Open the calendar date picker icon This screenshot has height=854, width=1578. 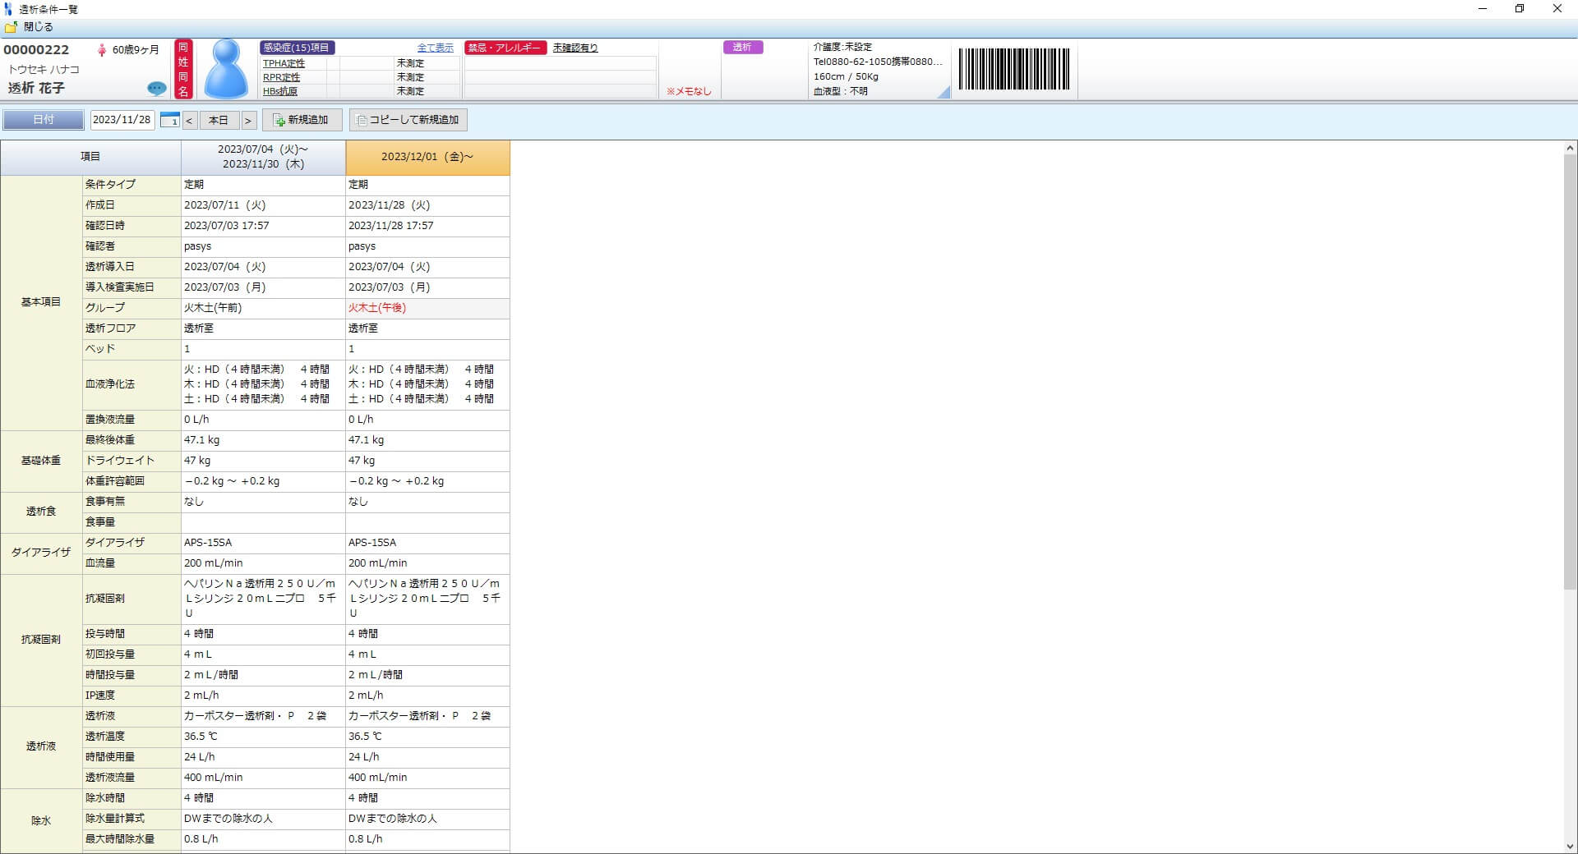[169, 120]
